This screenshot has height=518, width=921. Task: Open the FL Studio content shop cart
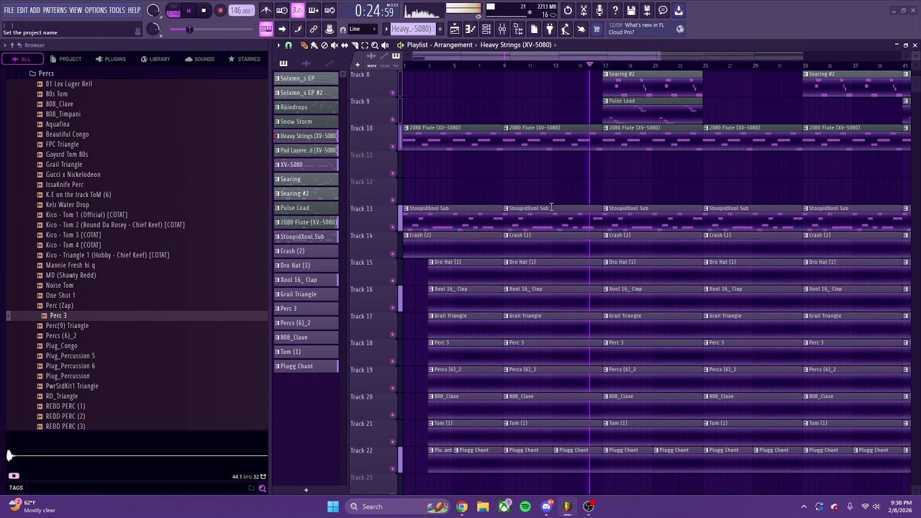tap(596, 29)
